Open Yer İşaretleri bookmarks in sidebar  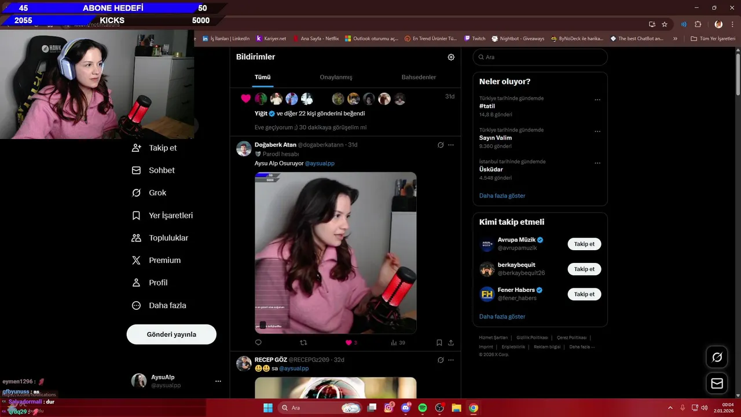(x=163, y=215)
